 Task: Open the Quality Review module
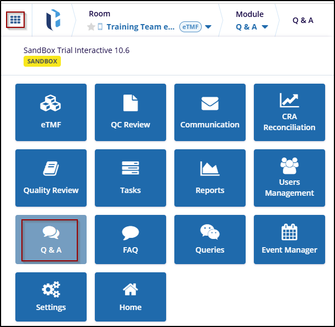(x=51, y=178)
